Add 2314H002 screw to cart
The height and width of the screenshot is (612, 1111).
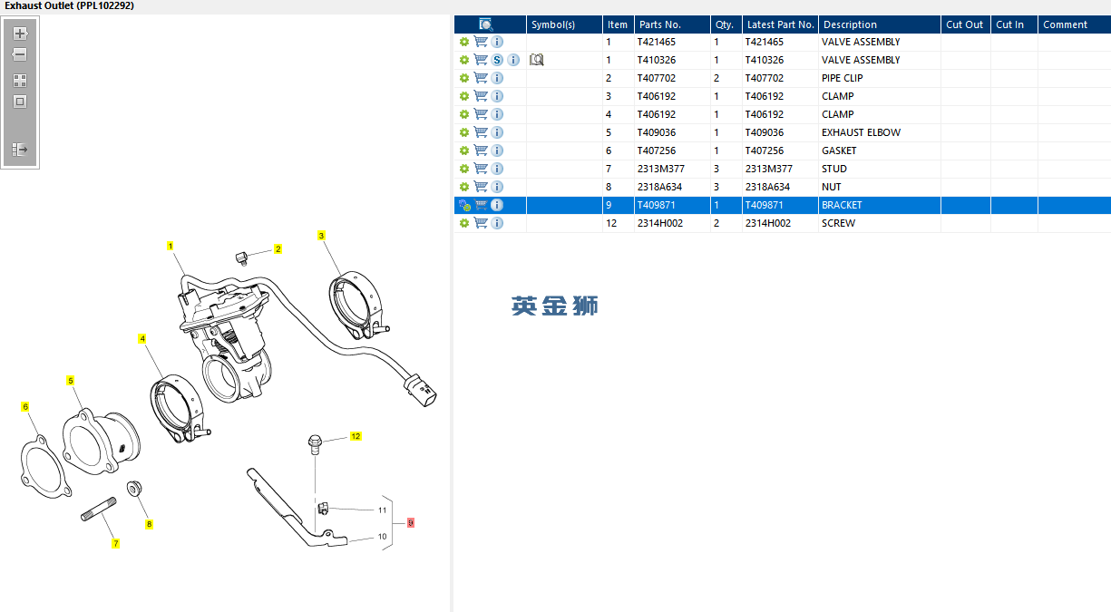[x=481, y=223]
